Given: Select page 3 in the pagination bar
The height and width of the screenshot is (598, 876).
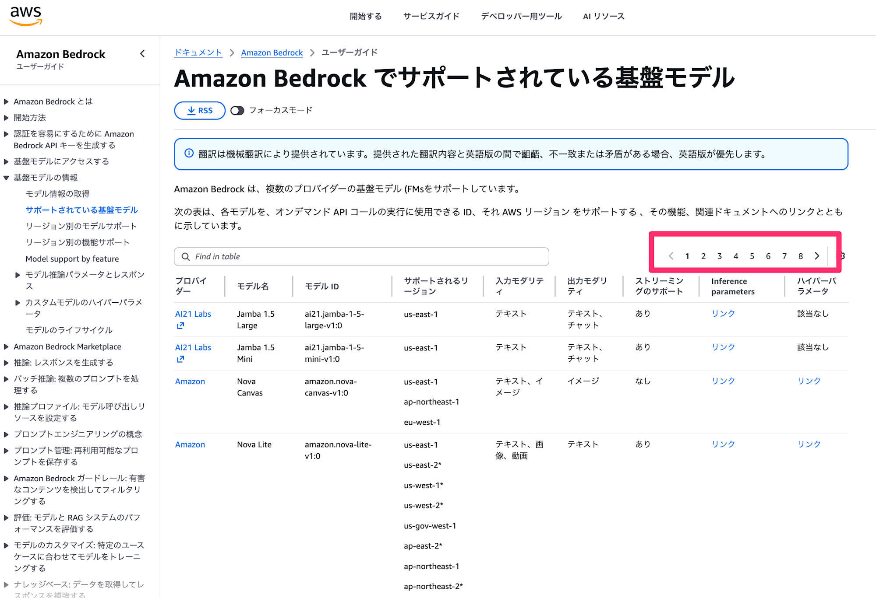Looking at the screenshot, I should 720,256.
